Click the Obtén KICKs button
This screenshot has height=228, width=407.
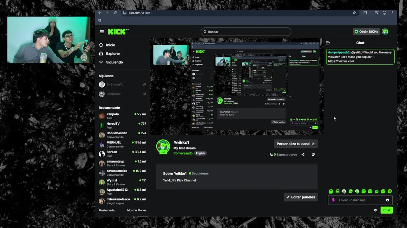click(366, 32)
